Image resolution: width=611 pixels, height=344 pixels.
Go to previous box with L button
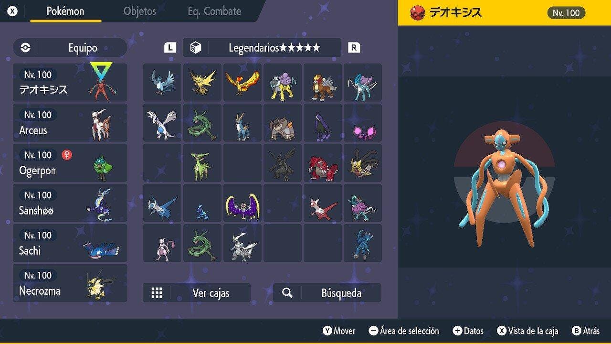[x=170, y=47]
